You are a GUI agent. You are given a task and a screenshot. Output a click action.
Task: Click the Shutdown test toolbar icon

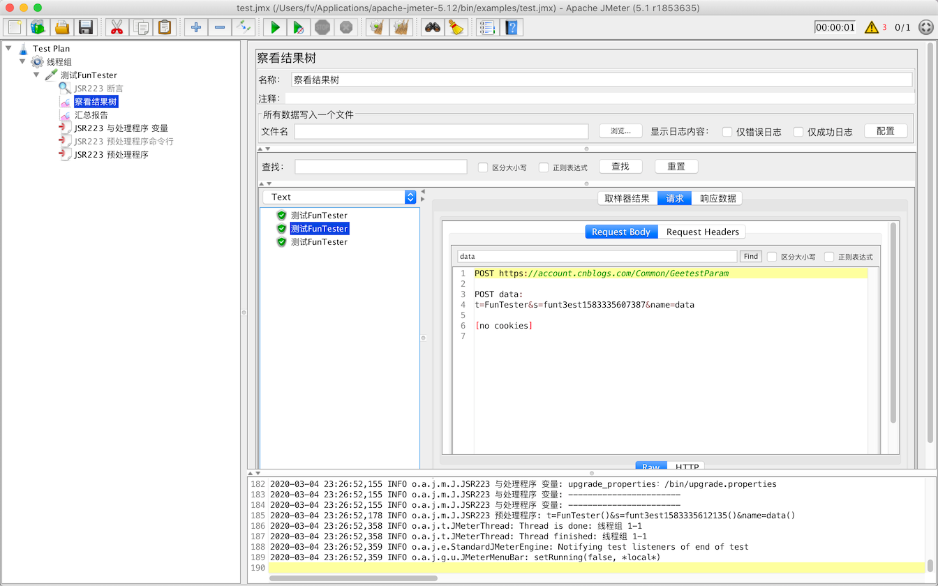[x=346, y=27]
